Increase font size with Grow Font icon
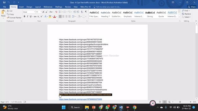The width and height of the screenshot is (198, 111). point(43,12)
